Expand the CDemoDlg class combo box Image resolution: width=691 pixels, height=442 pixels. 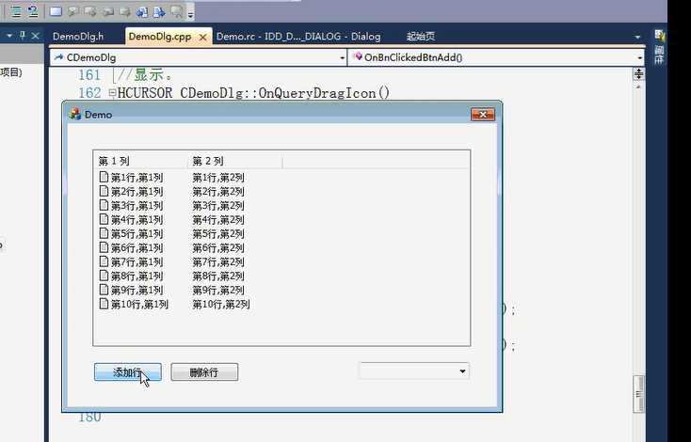click(342, 57)
